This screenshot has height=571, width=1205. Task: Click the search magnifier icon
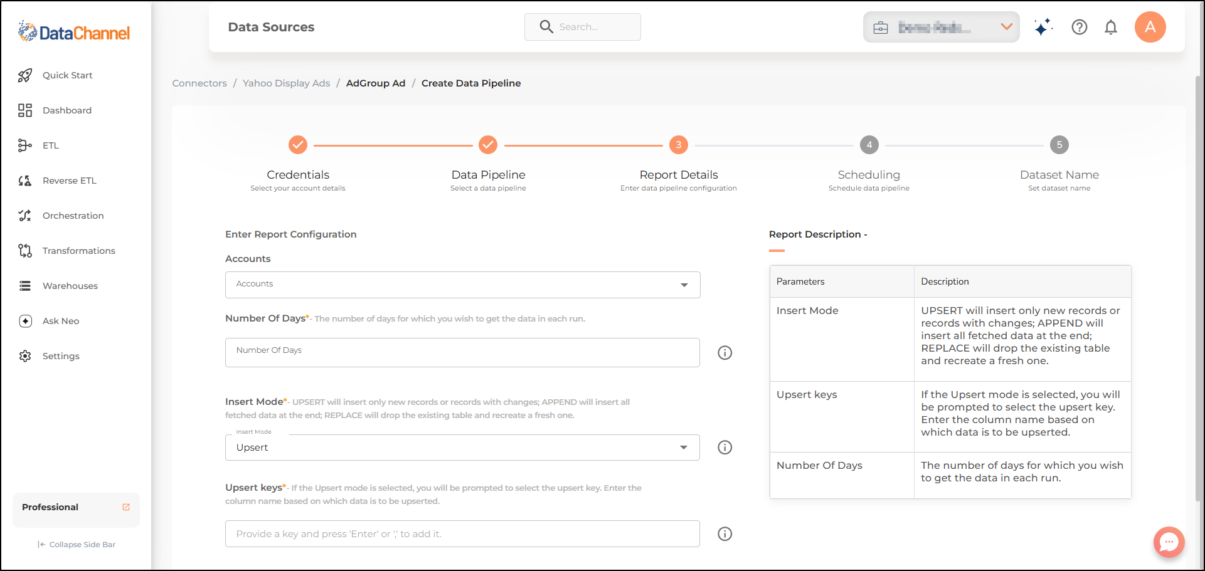[546, 27]
